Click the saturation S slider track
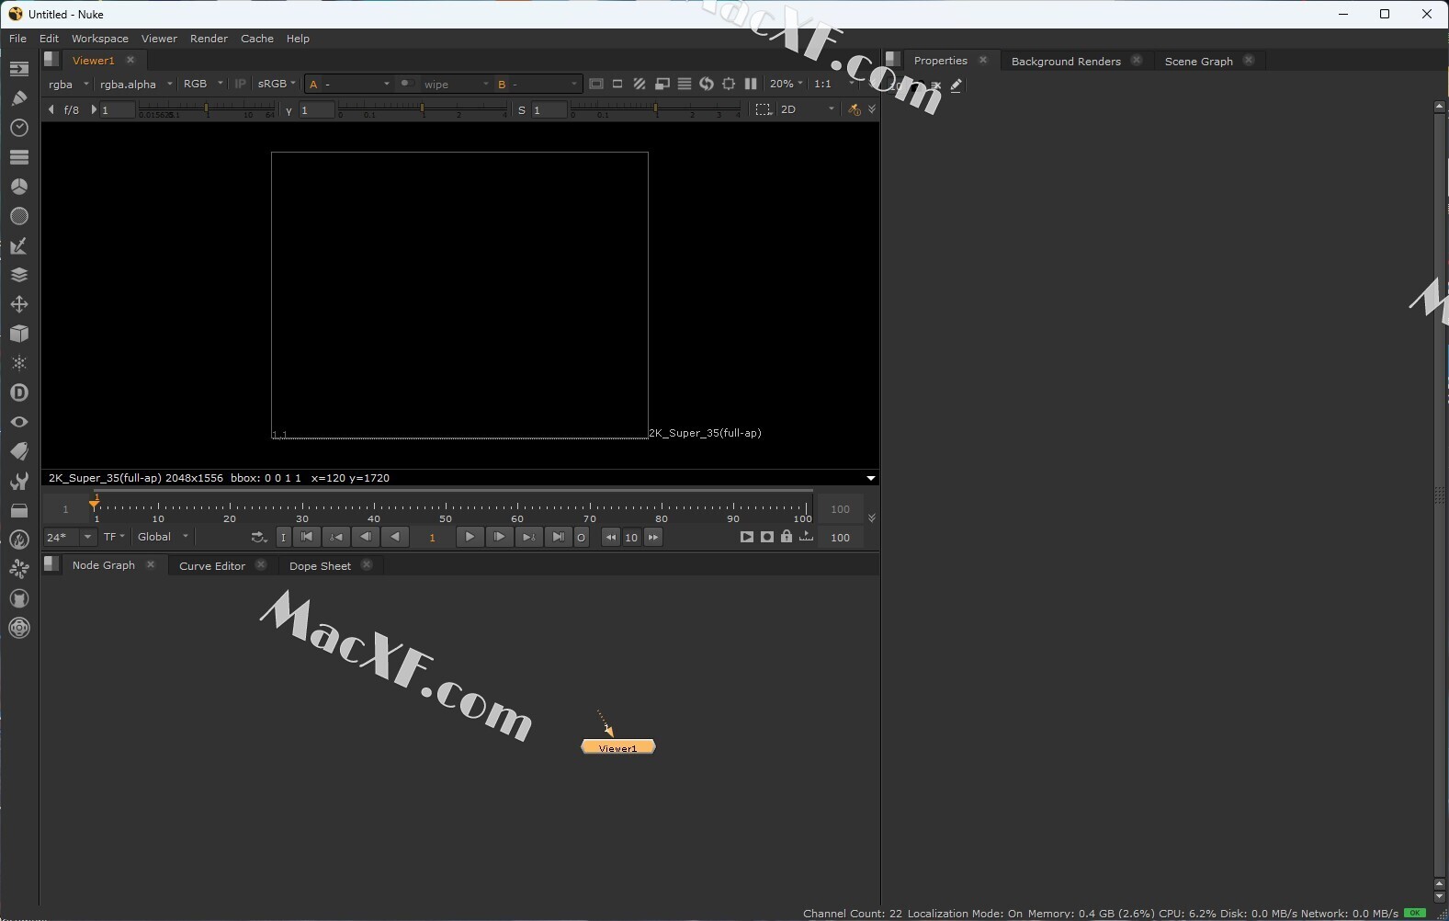The height and width of the screenshot is (921, 1449). tap(655, 109)
